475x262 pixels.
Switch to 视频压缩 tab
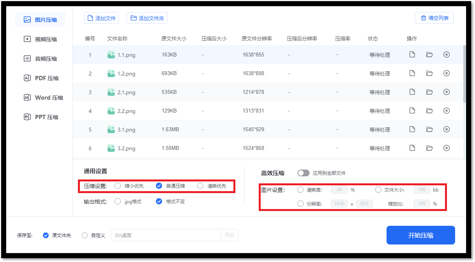click(40, 39)
